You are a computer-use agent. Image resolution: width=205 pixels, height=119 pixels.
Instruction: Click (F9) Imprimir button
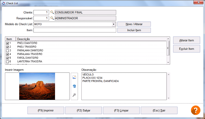[46, 111]
